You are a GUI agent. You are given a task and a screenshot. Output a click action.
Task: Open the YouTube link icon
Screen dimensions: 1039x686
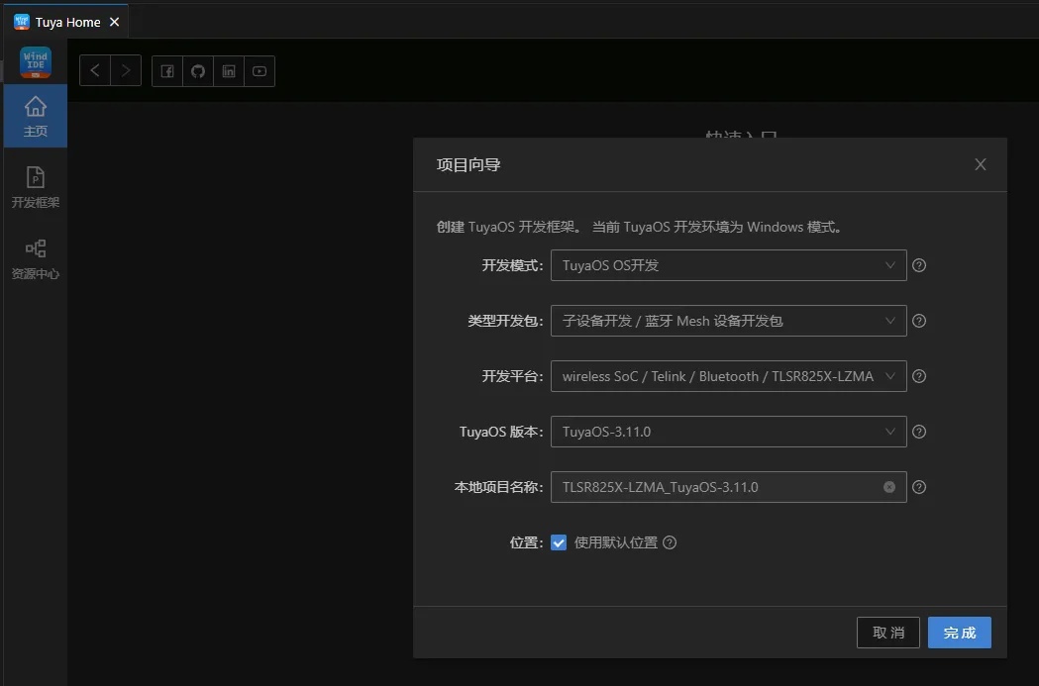pos(260,71)
